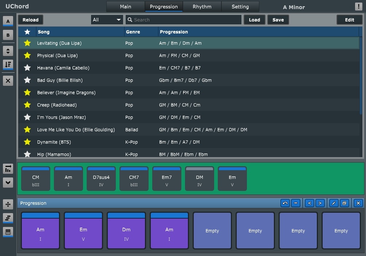Favorite Havana (Camila Cabello) with its star
The width and height of the screenshot is (366, 256).
coord(27,68)
